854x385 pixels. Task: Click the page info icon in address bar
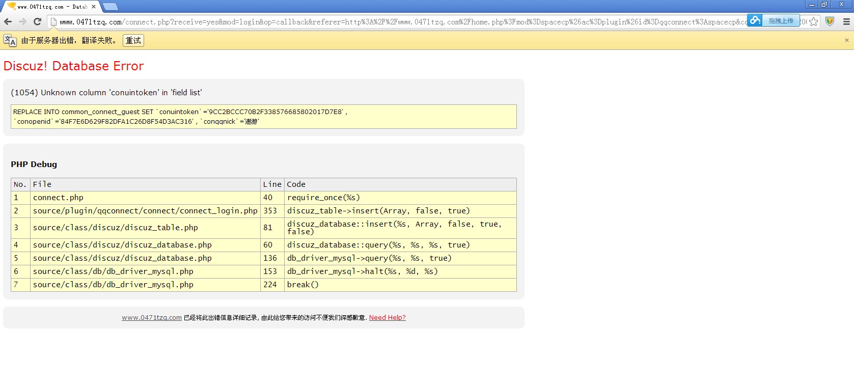(x=53, y=22)
